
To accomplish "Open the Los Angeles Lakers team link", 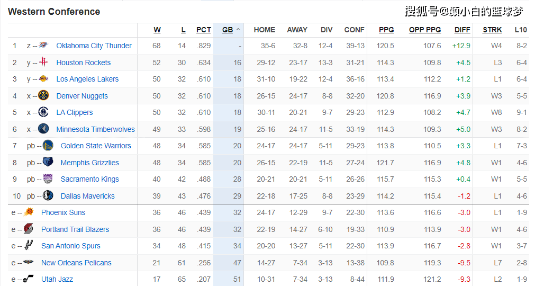I will coord(87,79).
